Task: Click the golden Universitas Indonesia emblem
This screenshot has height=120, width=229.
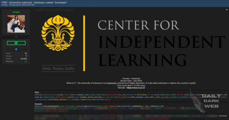Action: 58,33
